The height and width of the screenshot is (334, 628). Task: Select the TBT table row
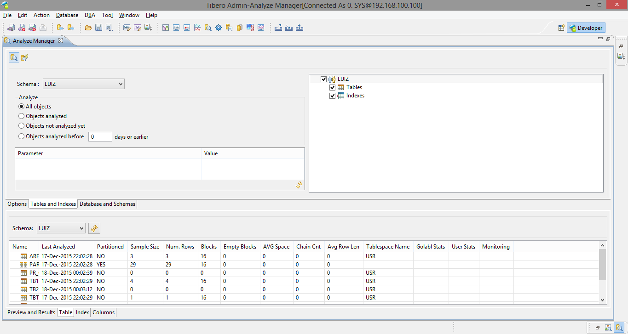(x=304, y=298)
